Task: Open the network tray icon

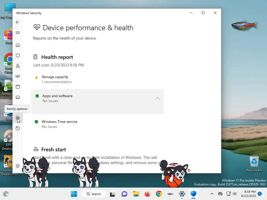Action: tap(228, 194)
